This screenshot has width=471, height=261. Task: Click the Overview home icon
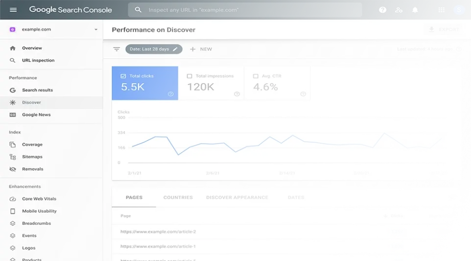[x=13, y=48]
